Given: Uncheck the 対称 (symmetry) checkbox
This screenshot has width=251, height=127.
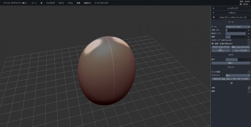Looking at the screenshot, I should [249, 88].
